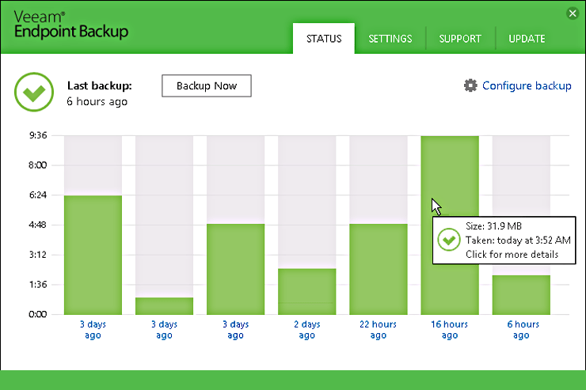586x390 pixels.
Task: Close the Veeam Endpoint Backup window
Action: pos(573,13)
